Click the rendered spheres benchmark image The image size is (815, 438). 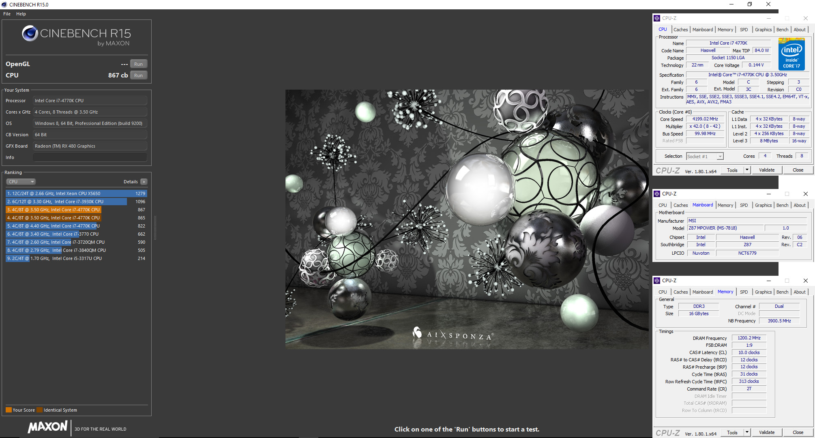point(467,219)
